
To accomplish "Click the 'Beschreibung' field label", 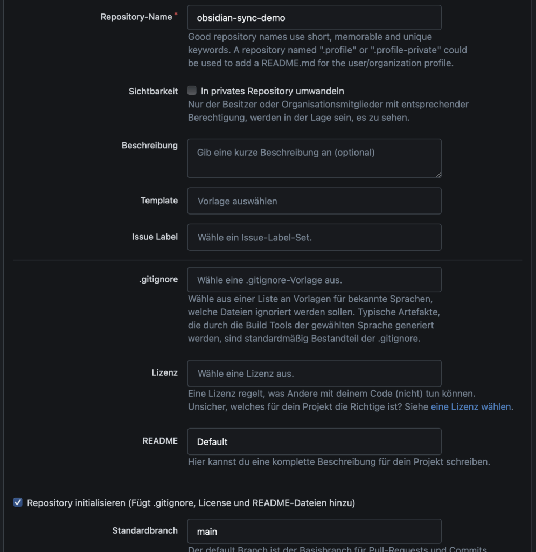I will tap(149, 146).
